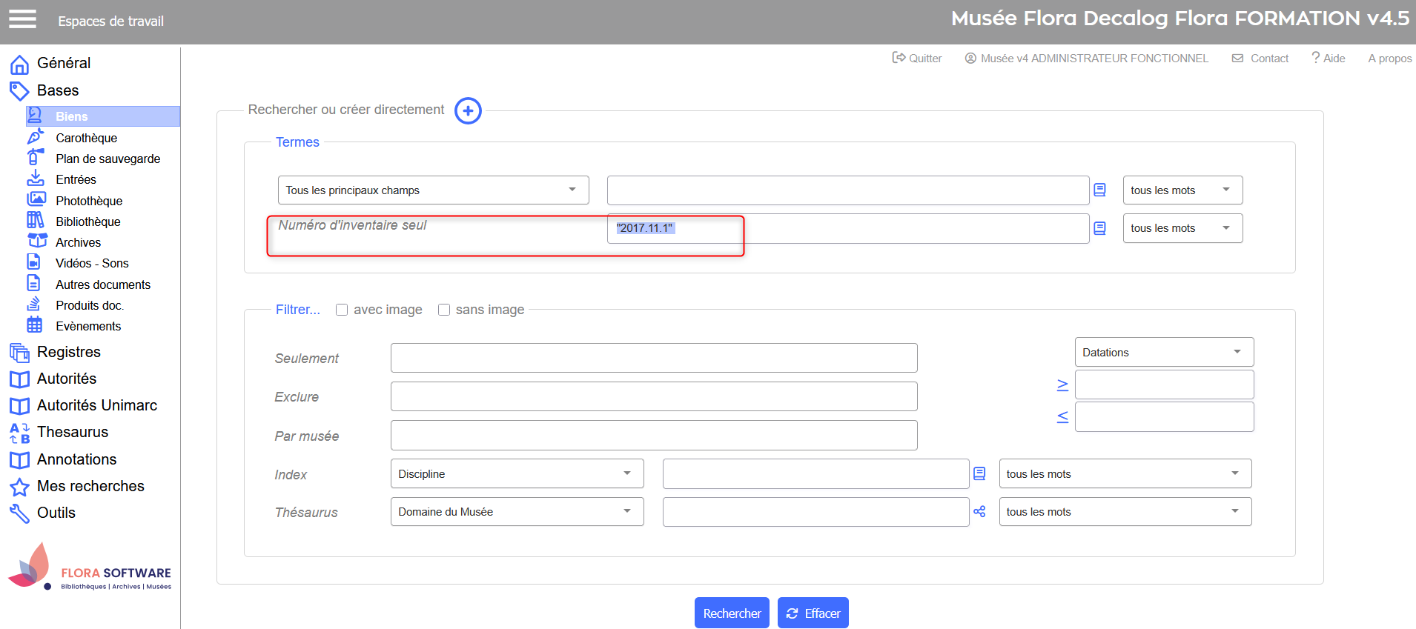The width and height of the screenshot is (1416, 629).
Task: Click the Effacer button
Action: pyautogui.click(x=813, y=613)
